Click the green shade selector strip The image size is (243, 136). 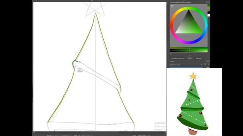coord(189,49)
